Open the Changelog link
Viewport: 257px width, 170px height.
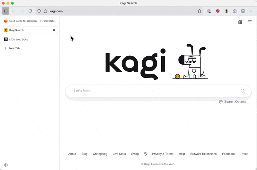click(100, 154)
